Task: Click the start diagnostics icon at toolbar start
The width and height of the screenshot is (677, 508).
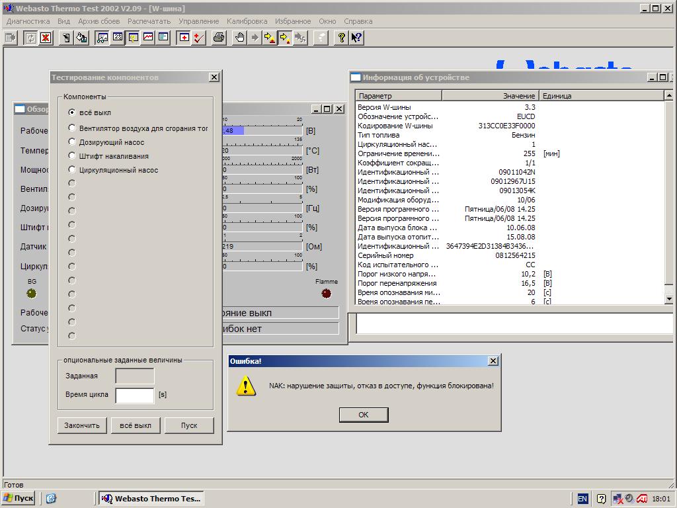Action: click(x=11, y=38)
